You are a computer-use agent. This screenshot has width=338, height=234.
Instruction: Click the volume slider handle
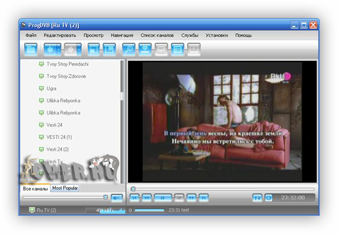[106, 197]
